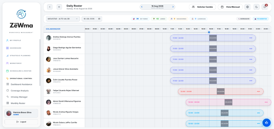
Task: Click the Dashboard Assistance grid icon
Action: pos(8,84)
